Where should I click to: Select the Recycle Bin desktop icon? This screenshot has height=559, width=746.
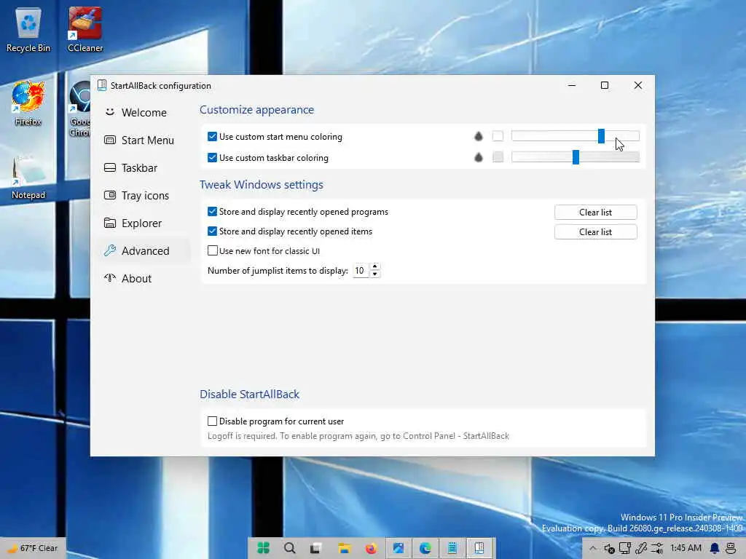[28, 29]
